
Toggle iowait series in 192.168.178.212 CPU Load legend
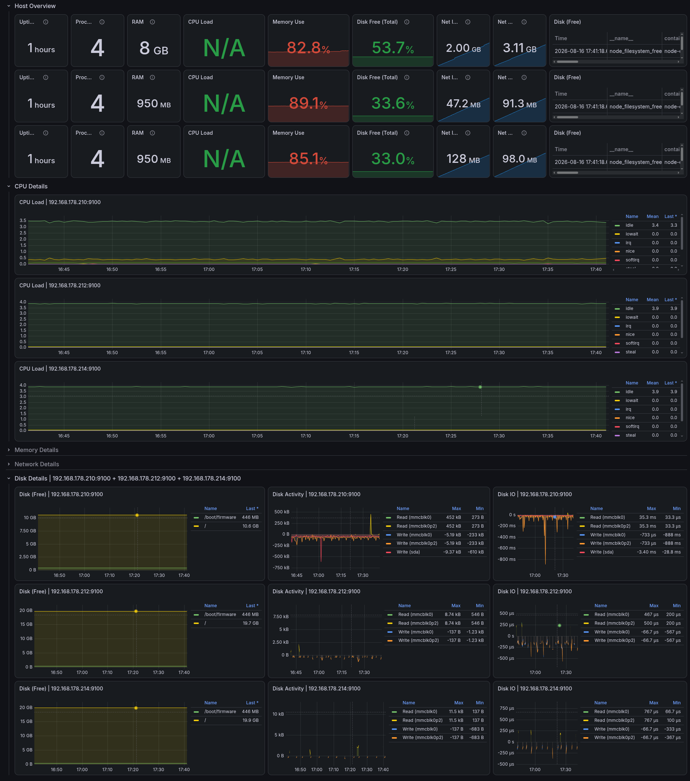(x=632, y=317)
